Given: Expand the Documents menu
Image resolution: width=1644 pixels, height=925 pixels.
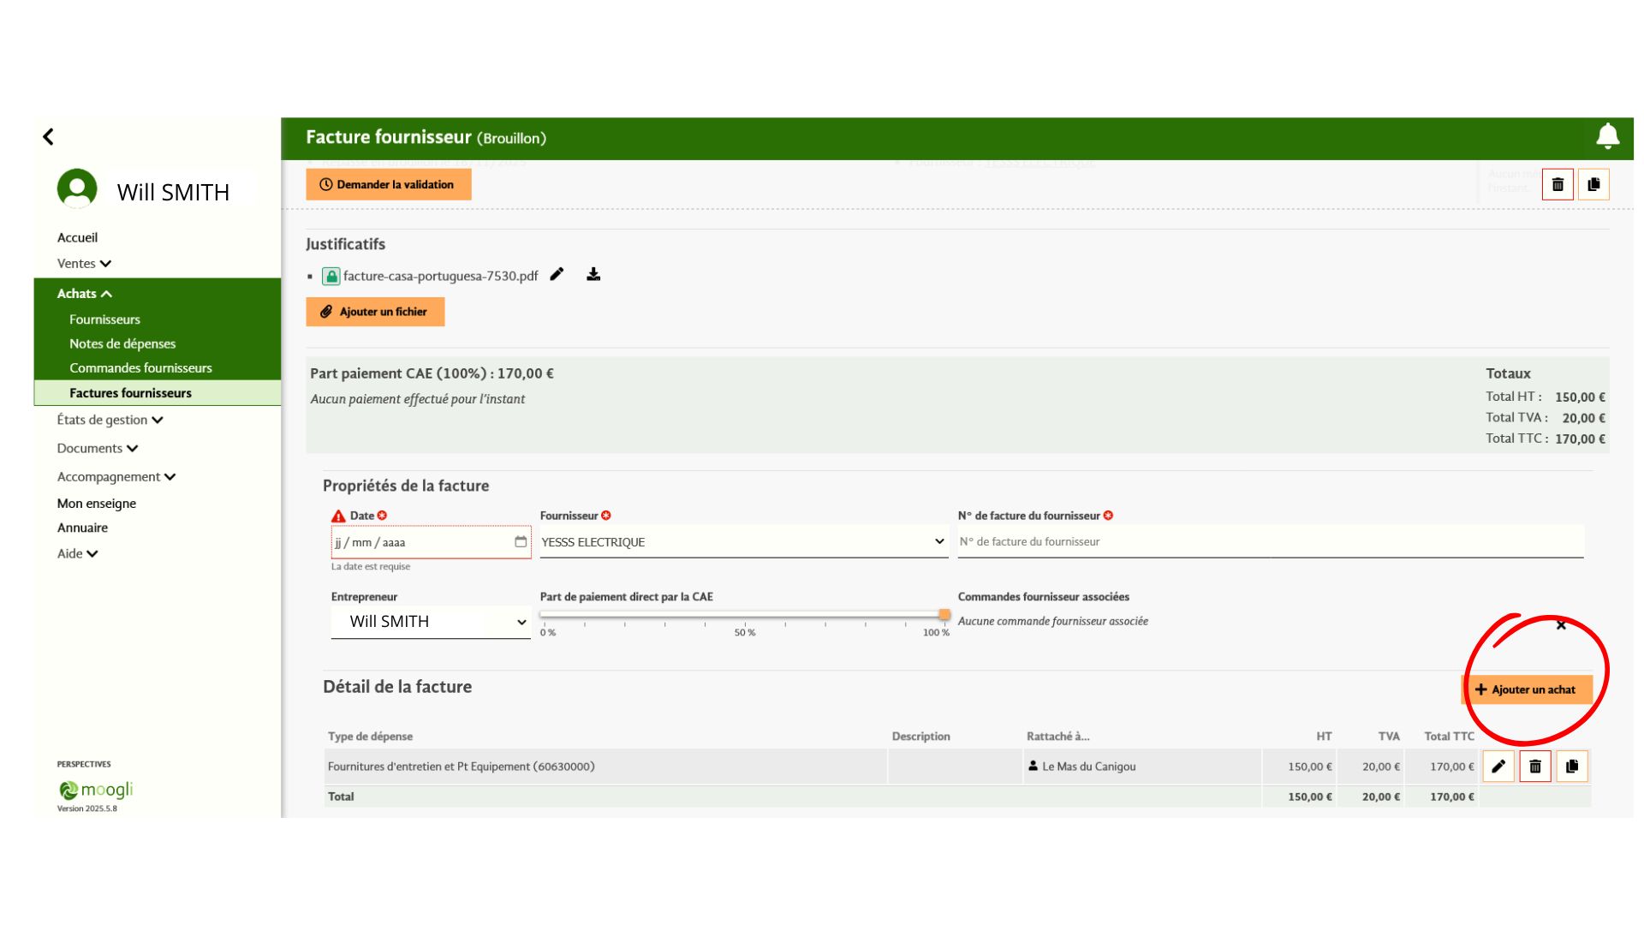Looking at the screenshot, I should tap(98, 448).
